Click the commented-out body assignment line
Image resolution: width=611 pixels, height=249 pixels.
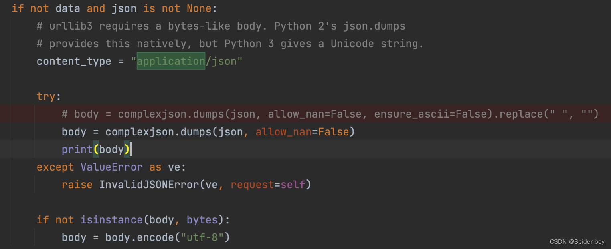[x=330, y=114]
